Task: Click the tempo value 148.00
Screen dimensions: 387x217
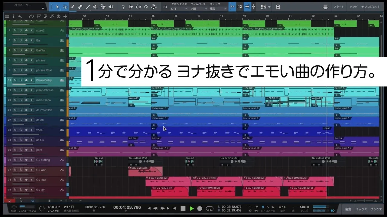Action: pos(304,207)
